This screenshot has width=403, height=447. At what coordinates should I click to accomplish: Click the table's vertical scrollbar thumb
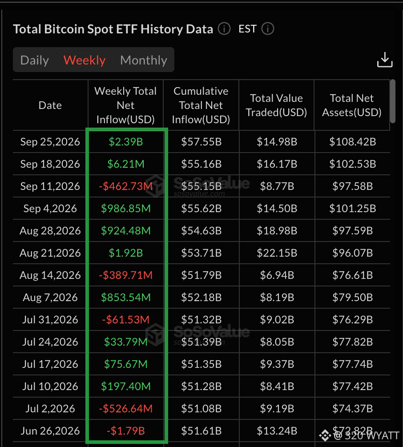coord(393,101)
